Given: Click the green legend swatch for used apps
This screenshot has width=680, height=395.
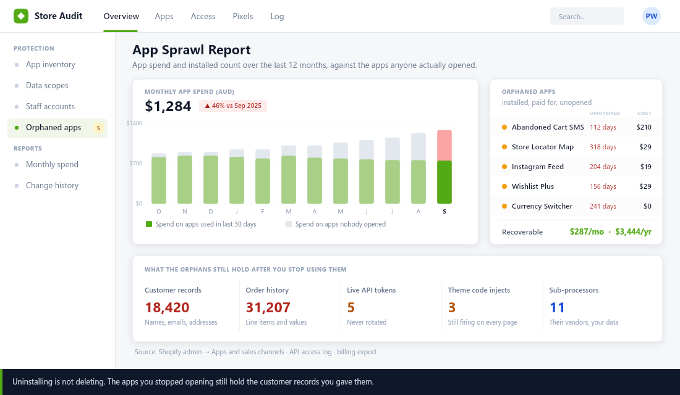Looking at the screenshot, I should pos(149,224).
